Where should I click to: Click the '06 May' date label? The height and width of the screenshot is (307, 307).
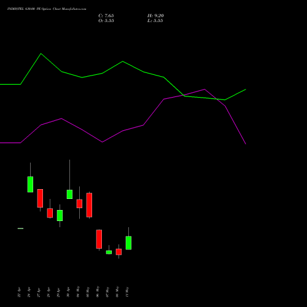(x=98, y=292)
